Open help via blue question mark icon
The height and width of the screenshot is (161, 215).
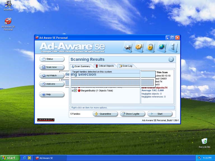[x=171, y=59]
